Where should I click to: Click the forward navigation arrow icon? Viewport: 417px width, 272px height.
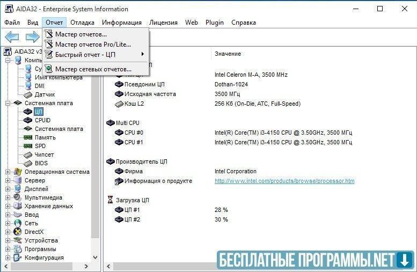(x=32, y=37)
